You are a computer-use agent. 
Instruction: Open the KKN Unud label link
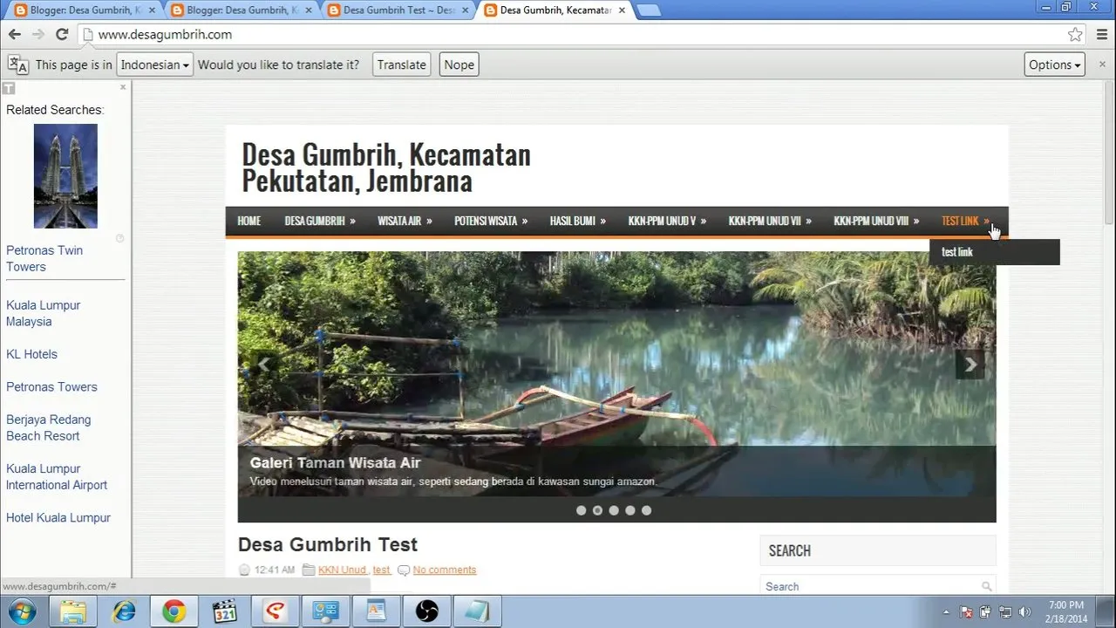point(342,570)
